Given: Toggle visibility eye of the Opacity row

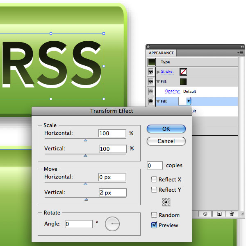Looking at the screenshot, I should [x=150, y=91].
